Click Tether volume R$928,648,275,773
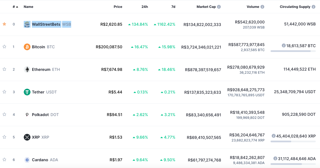The height and width of the screenshot is (168, 320). 246,90
